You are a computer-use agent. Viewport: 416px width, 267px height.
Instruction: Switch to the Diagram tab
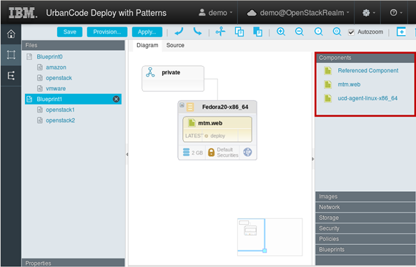[147, 45]
